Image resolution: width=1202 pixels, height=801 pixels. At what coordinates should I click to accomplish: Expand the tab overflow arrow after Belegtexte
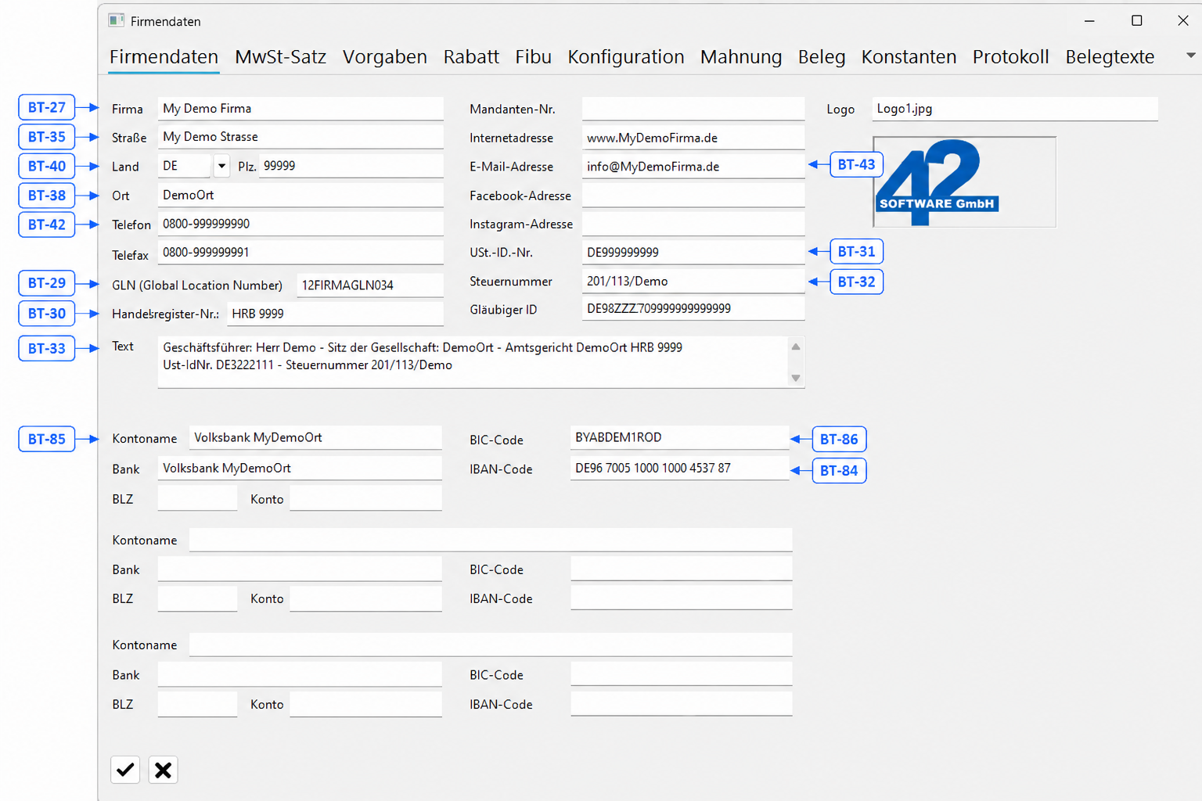point(1190,56)
